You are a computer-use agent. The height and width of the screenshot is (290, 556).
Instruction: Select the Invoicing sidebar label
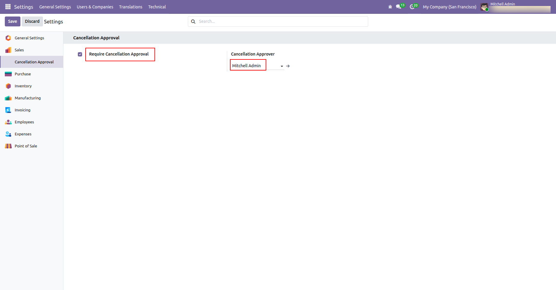point(23,110)
